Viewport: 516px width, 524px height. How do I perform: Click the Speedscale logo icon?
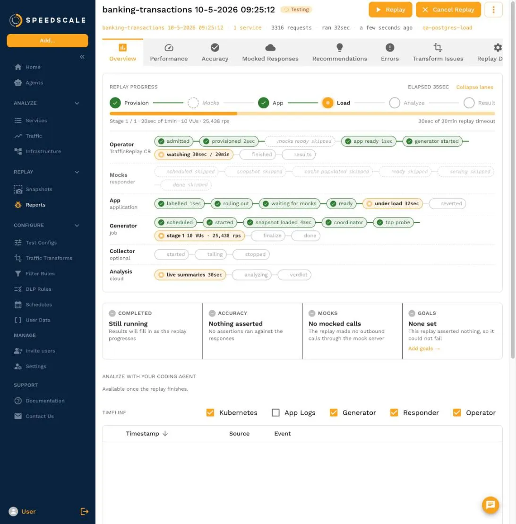coord(16,20)
